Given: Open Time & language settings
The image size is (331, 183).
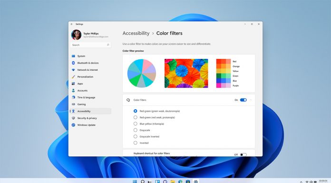Looking at the screenshot, I should pos(91,97).
